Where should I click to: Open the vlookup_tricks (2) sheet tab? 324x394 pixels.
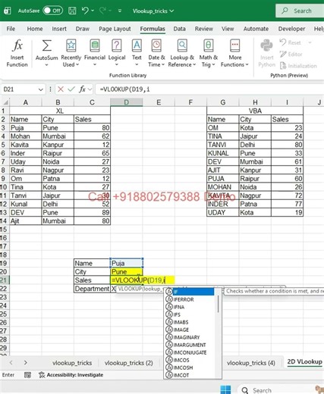128,363
